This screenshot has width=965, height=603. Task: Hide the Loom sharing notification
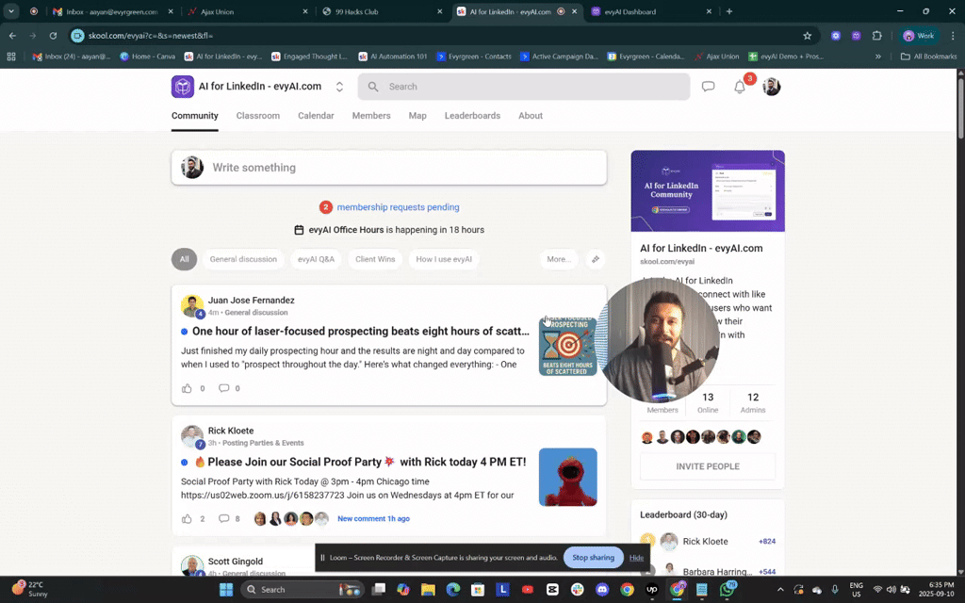636,558
